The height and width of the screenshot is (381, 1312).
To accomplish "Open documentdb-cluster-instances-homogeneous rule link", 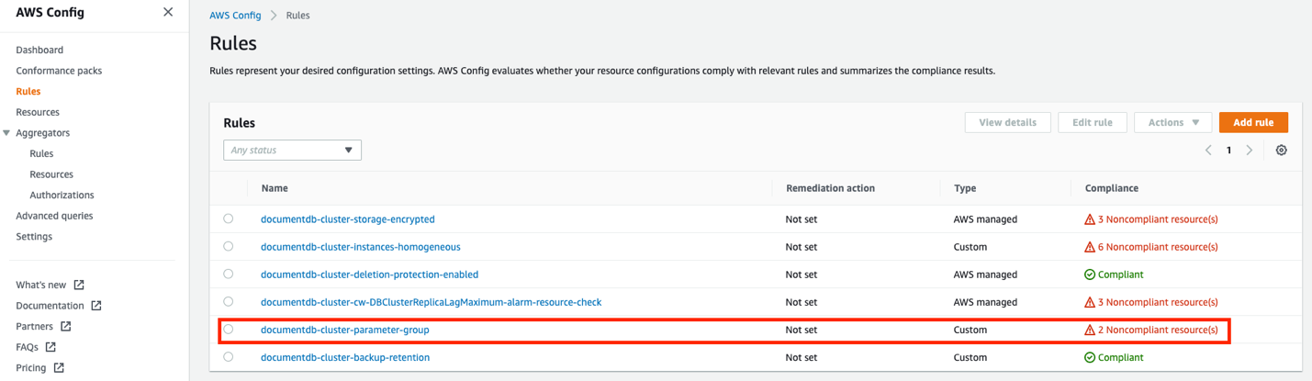I will (360, 247).
